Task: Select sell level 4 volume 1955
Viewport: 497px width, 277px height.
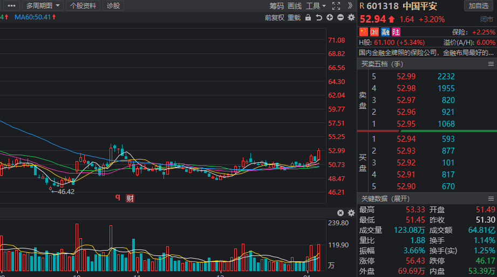Action: pos(446,88)
